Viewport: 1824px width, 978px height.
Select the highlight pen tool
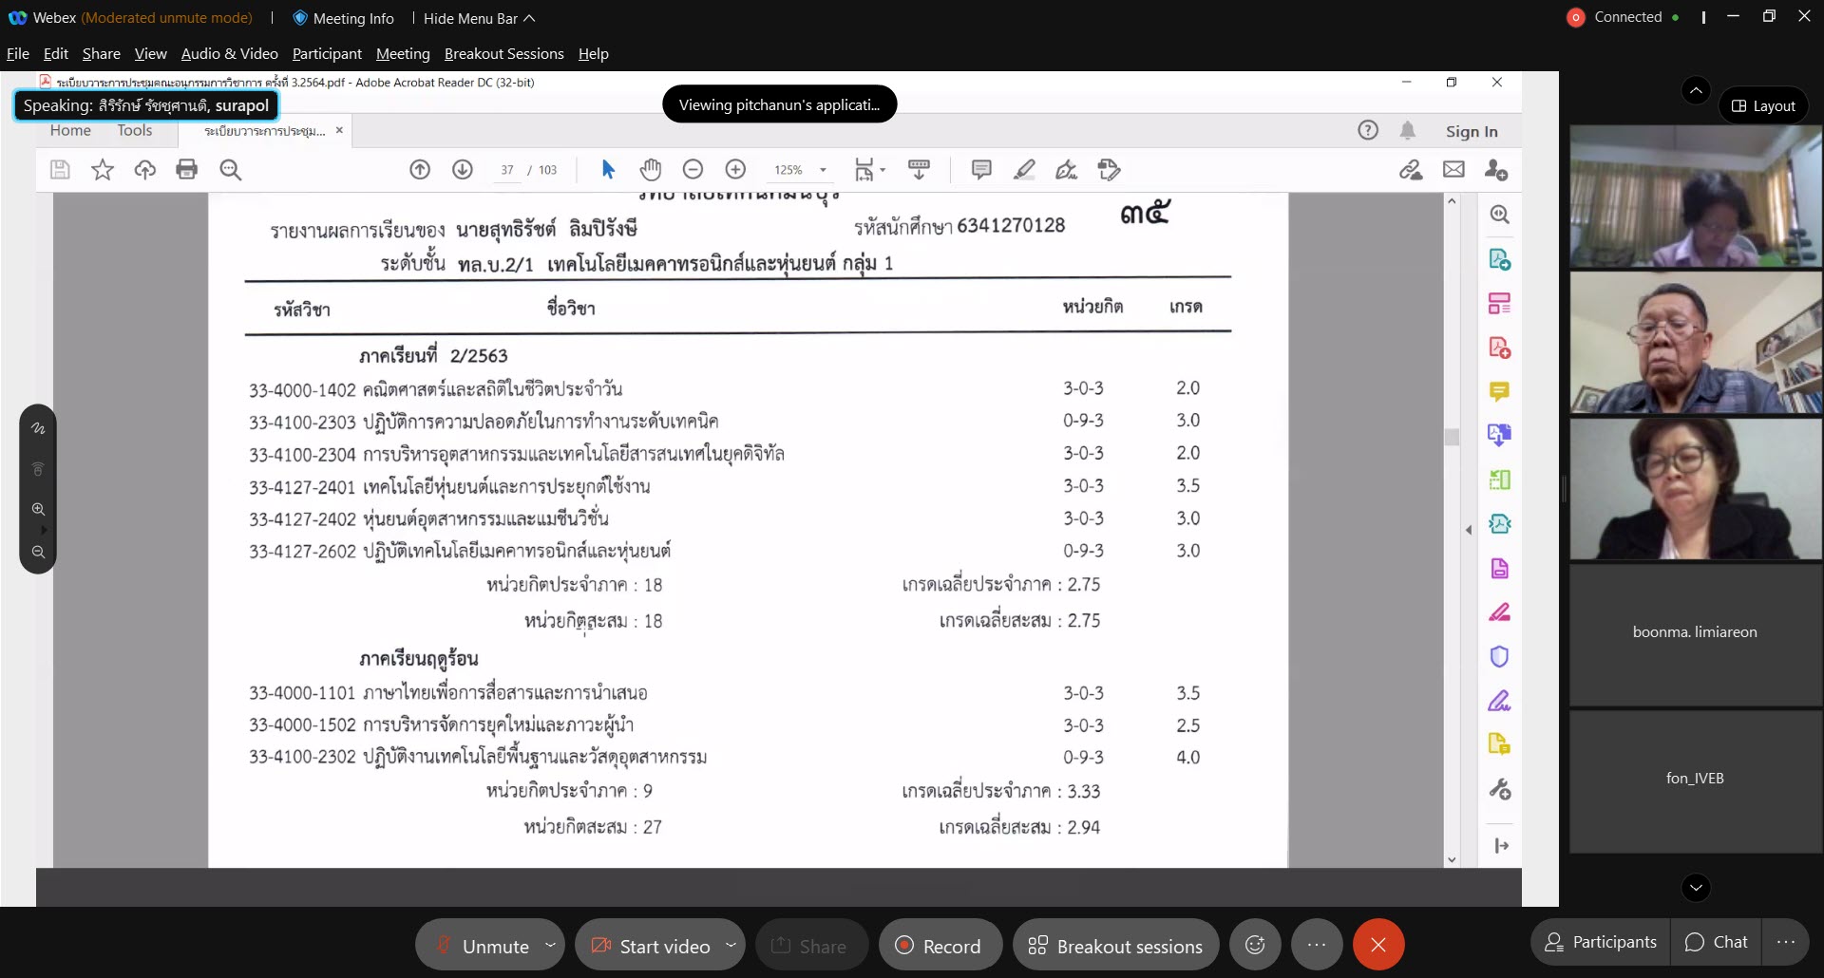click(x=1024, y=170)
